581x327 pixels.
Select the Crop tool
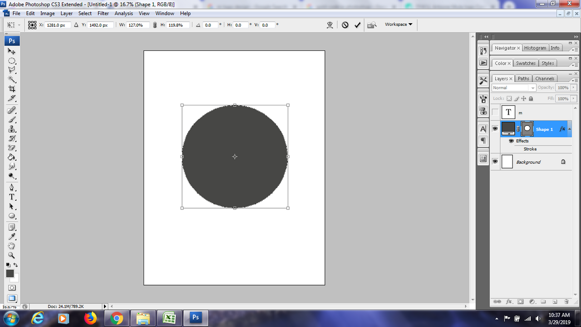coord(12,89)
